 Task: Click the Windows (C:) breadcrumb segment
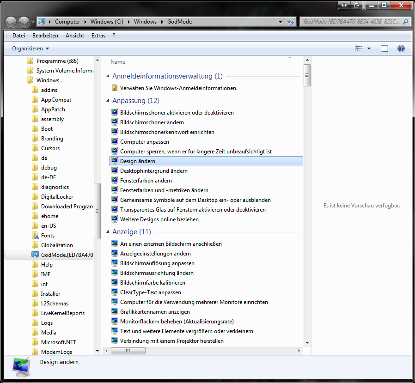(107, 22)
